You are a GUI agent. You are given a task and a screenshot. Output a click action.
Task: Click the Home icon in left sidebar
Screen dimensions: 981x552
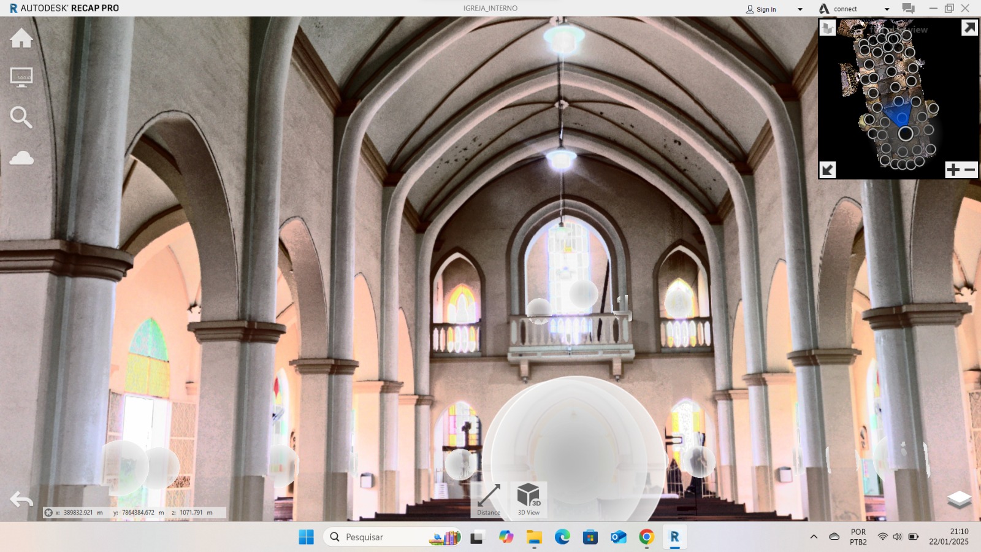pyautogui.click(x=21, y=39)
